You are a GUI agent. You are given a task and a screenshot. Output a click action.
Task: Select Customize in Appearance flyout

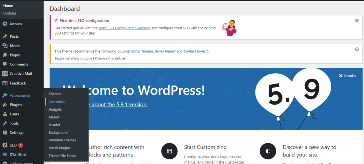pyautogui.click(x=57, y=102)
